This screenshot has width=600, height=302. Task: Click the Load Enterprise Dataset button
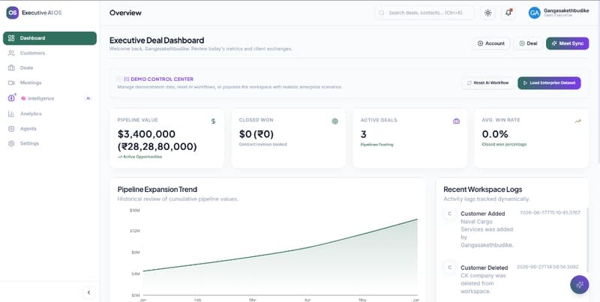[549, 83]
